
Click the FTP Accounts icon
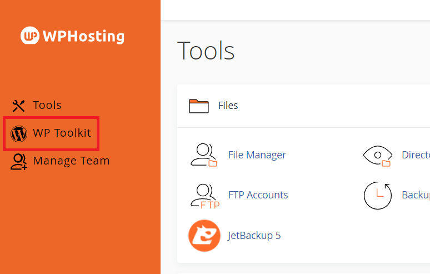click(204, 196)
